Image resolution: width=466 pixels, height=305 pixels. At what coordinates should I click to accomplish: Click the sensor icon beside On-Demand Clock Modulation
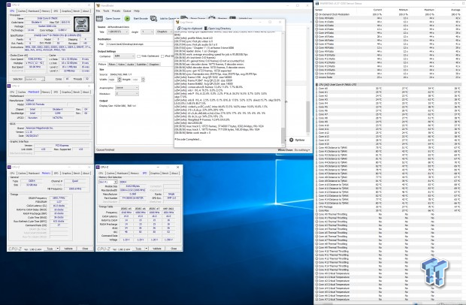click(x=316, y=14)
